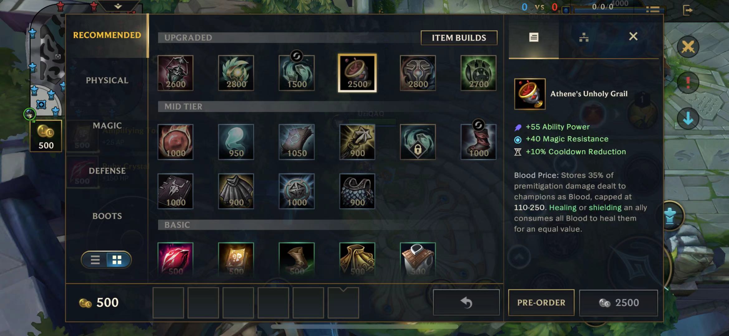This screenshot has width=729, height=336.
Task: Pick the 950 gold mid-tier item
Action: coord(236,142)
